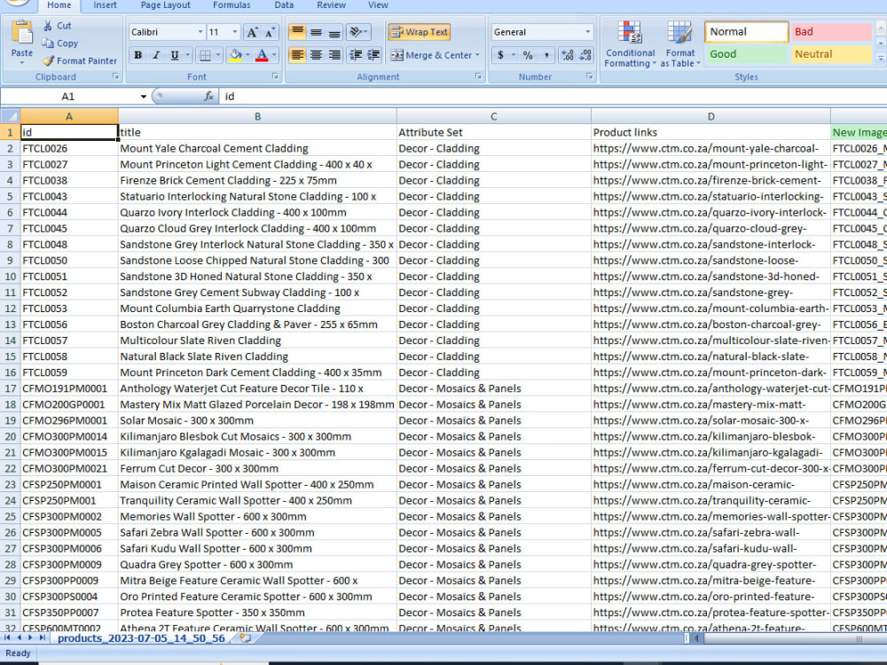Toggle Middle Align for cells

tap(317, 32)
